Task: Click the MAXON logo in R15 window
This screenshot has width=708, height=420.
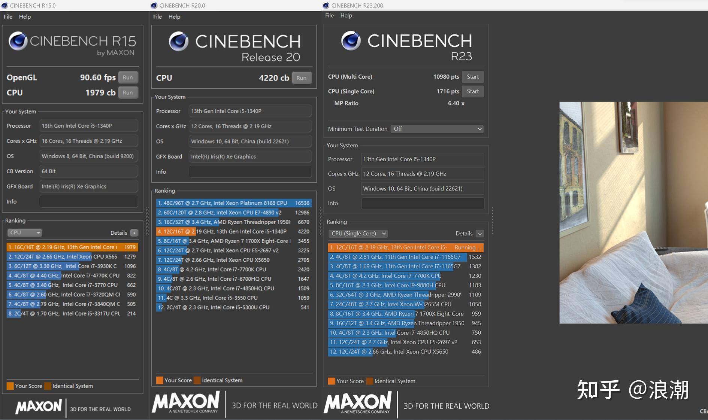Action: 39,407
